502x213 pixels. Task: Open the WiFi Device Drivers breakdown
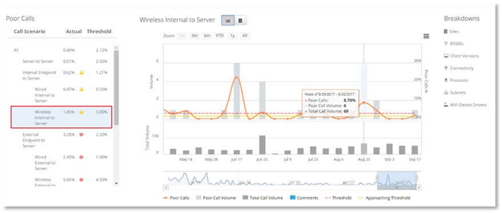pyautogui.click(x=465, y=105)
